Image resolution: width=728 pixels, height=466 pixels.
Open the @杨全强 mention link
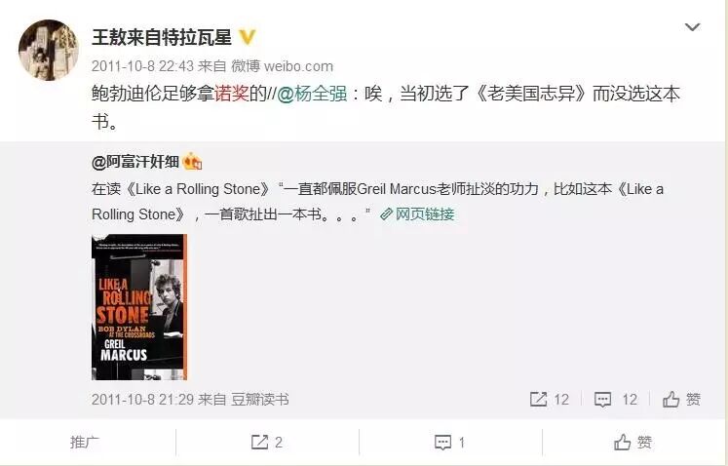coord(312,94)
